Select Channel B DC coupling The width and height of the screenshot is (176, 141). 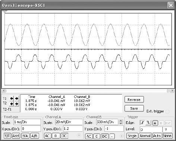click(x=104, y=137)
